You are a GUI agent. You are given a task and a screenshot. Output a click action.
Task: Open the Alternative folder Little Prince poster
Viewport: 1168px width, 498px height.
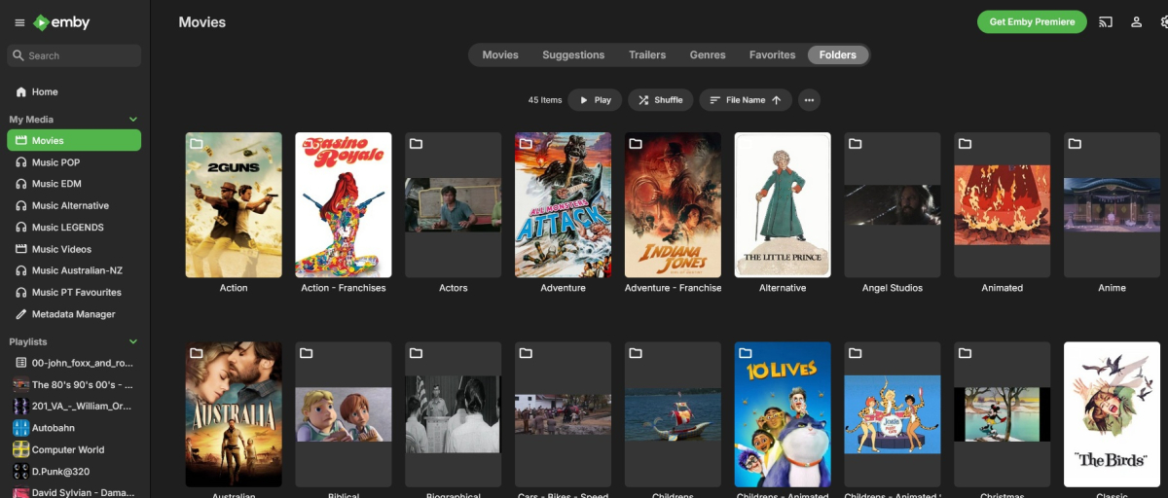(x=783, y=205)
